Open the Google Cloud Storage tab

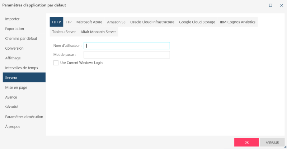click(x=197, y=22)
